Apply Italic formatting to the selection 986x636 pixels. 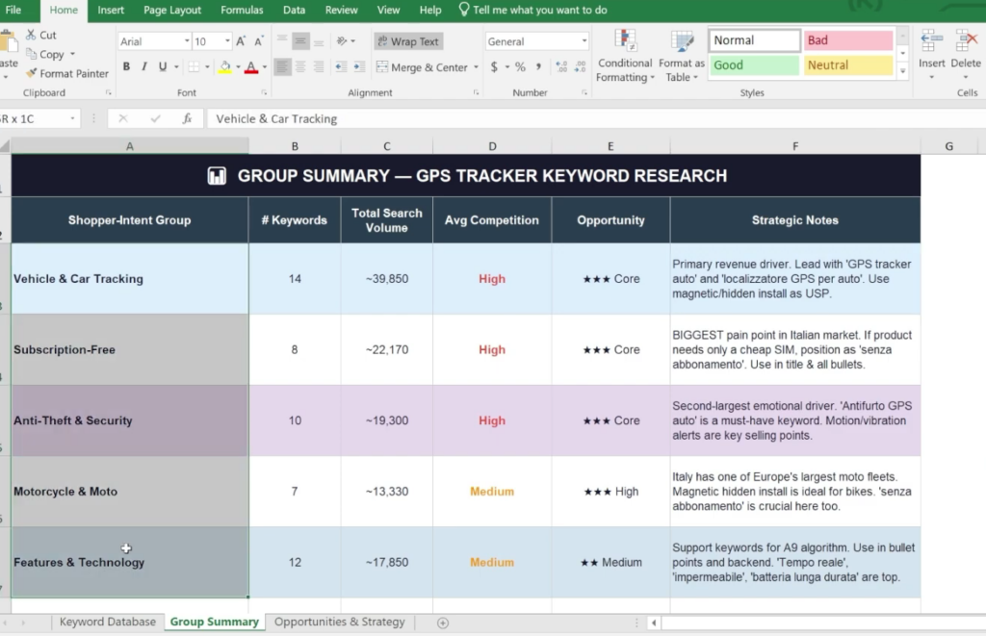click(144, 66)
